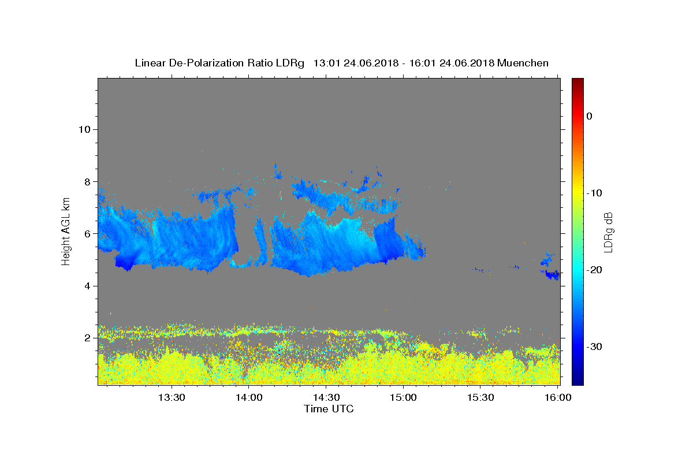Image resolution: width=693 pixels, height=462 pixels.
Task: Click the colorbar value label -20
Action: (594, 270)
